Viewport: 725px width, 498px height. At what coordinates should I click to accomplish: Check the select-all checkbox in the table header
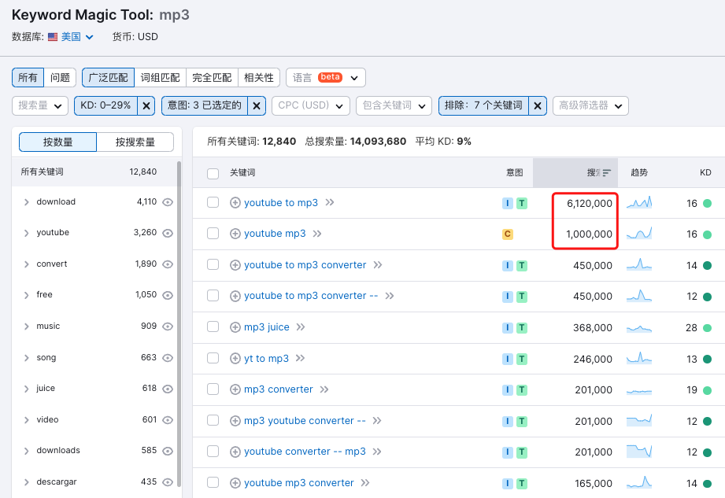coord(211,172)
